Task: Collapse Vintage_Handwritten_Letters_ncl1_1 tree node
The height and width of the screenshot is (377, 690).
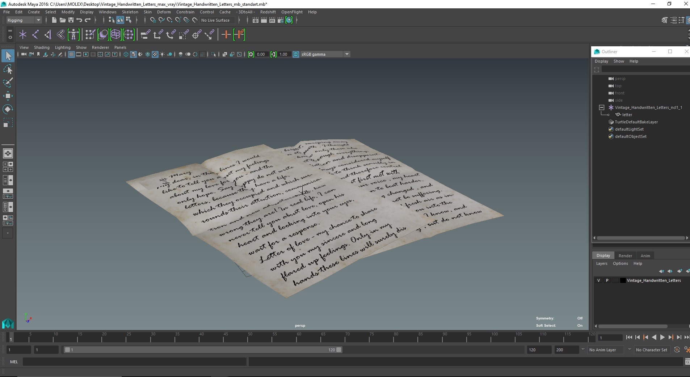Action: [x=602, y=107]
